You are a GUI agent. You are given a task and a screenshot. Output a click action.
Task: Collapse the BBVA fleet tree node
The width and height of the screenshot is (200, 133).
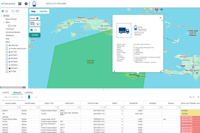click(x=4, y=23)
